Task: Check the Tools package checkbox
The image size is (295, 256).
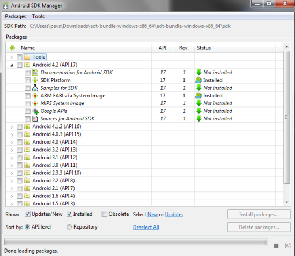Action: pyautogui.click(x=19, y=57)
